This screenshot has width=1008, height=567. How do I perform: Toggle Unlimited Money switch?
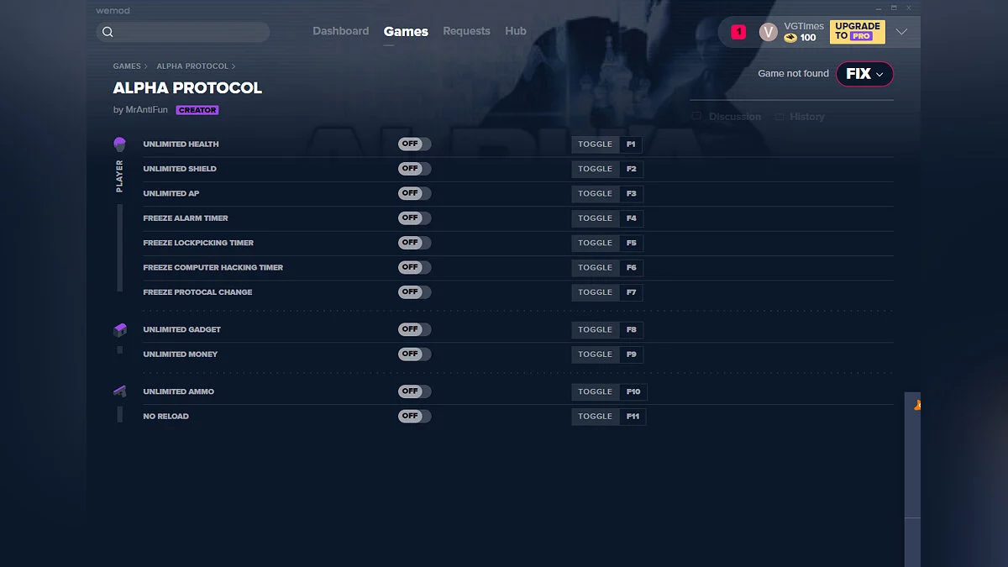414,354
